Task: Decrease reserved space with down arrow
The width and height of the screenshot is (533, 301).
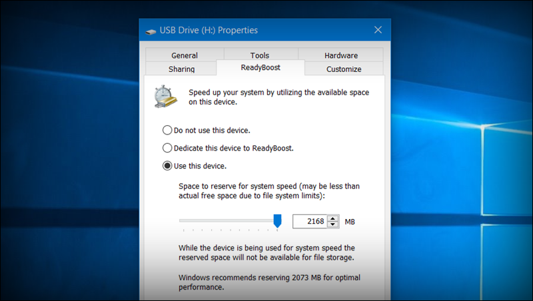Action: (333, 224)
